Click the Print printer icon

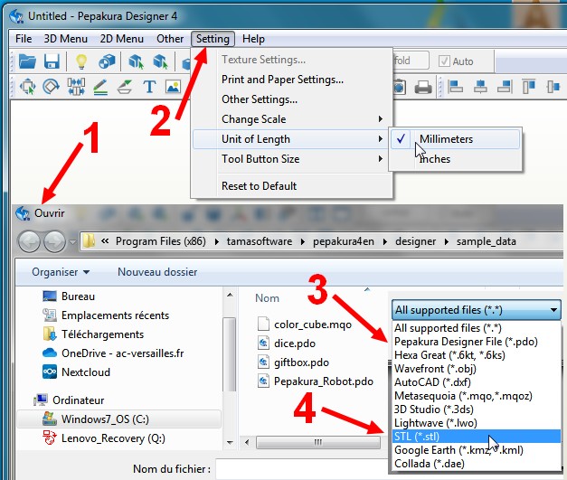point(423,87)
